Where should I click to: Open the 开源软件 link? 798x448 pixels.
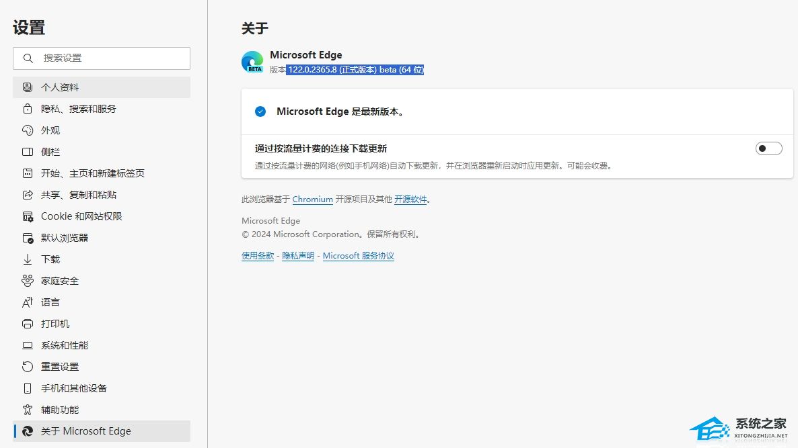[x=410, y=199]
